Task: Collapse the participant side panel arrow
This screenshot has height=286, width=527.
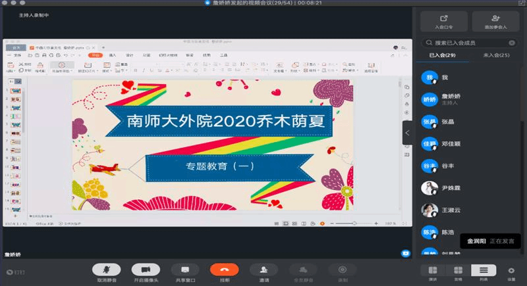Action: tap(407, 133)
